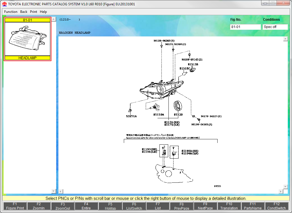This screenshot has width=292, height=213.
Task: Open the Print menu
Action: tap(33, 12)
